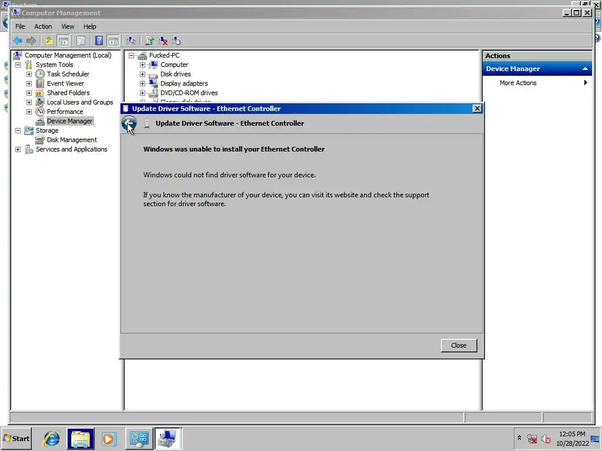Select Task Scheduler in tree
Viewport: 602px width, 451px height.
pos(68,74)
